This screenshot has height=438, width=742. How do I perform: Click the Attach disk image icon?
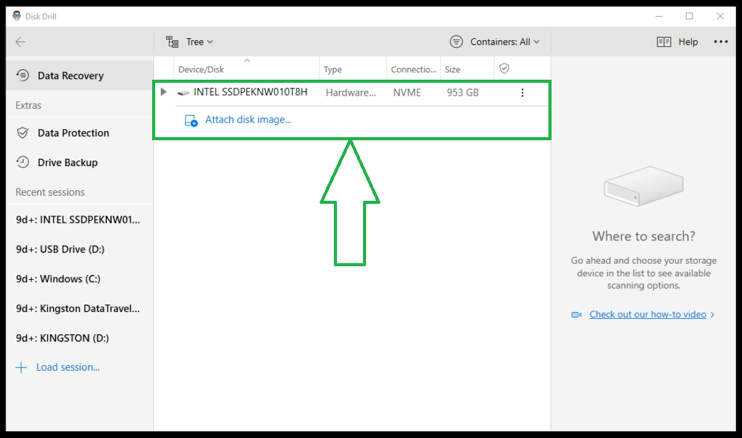pos(191,120)
